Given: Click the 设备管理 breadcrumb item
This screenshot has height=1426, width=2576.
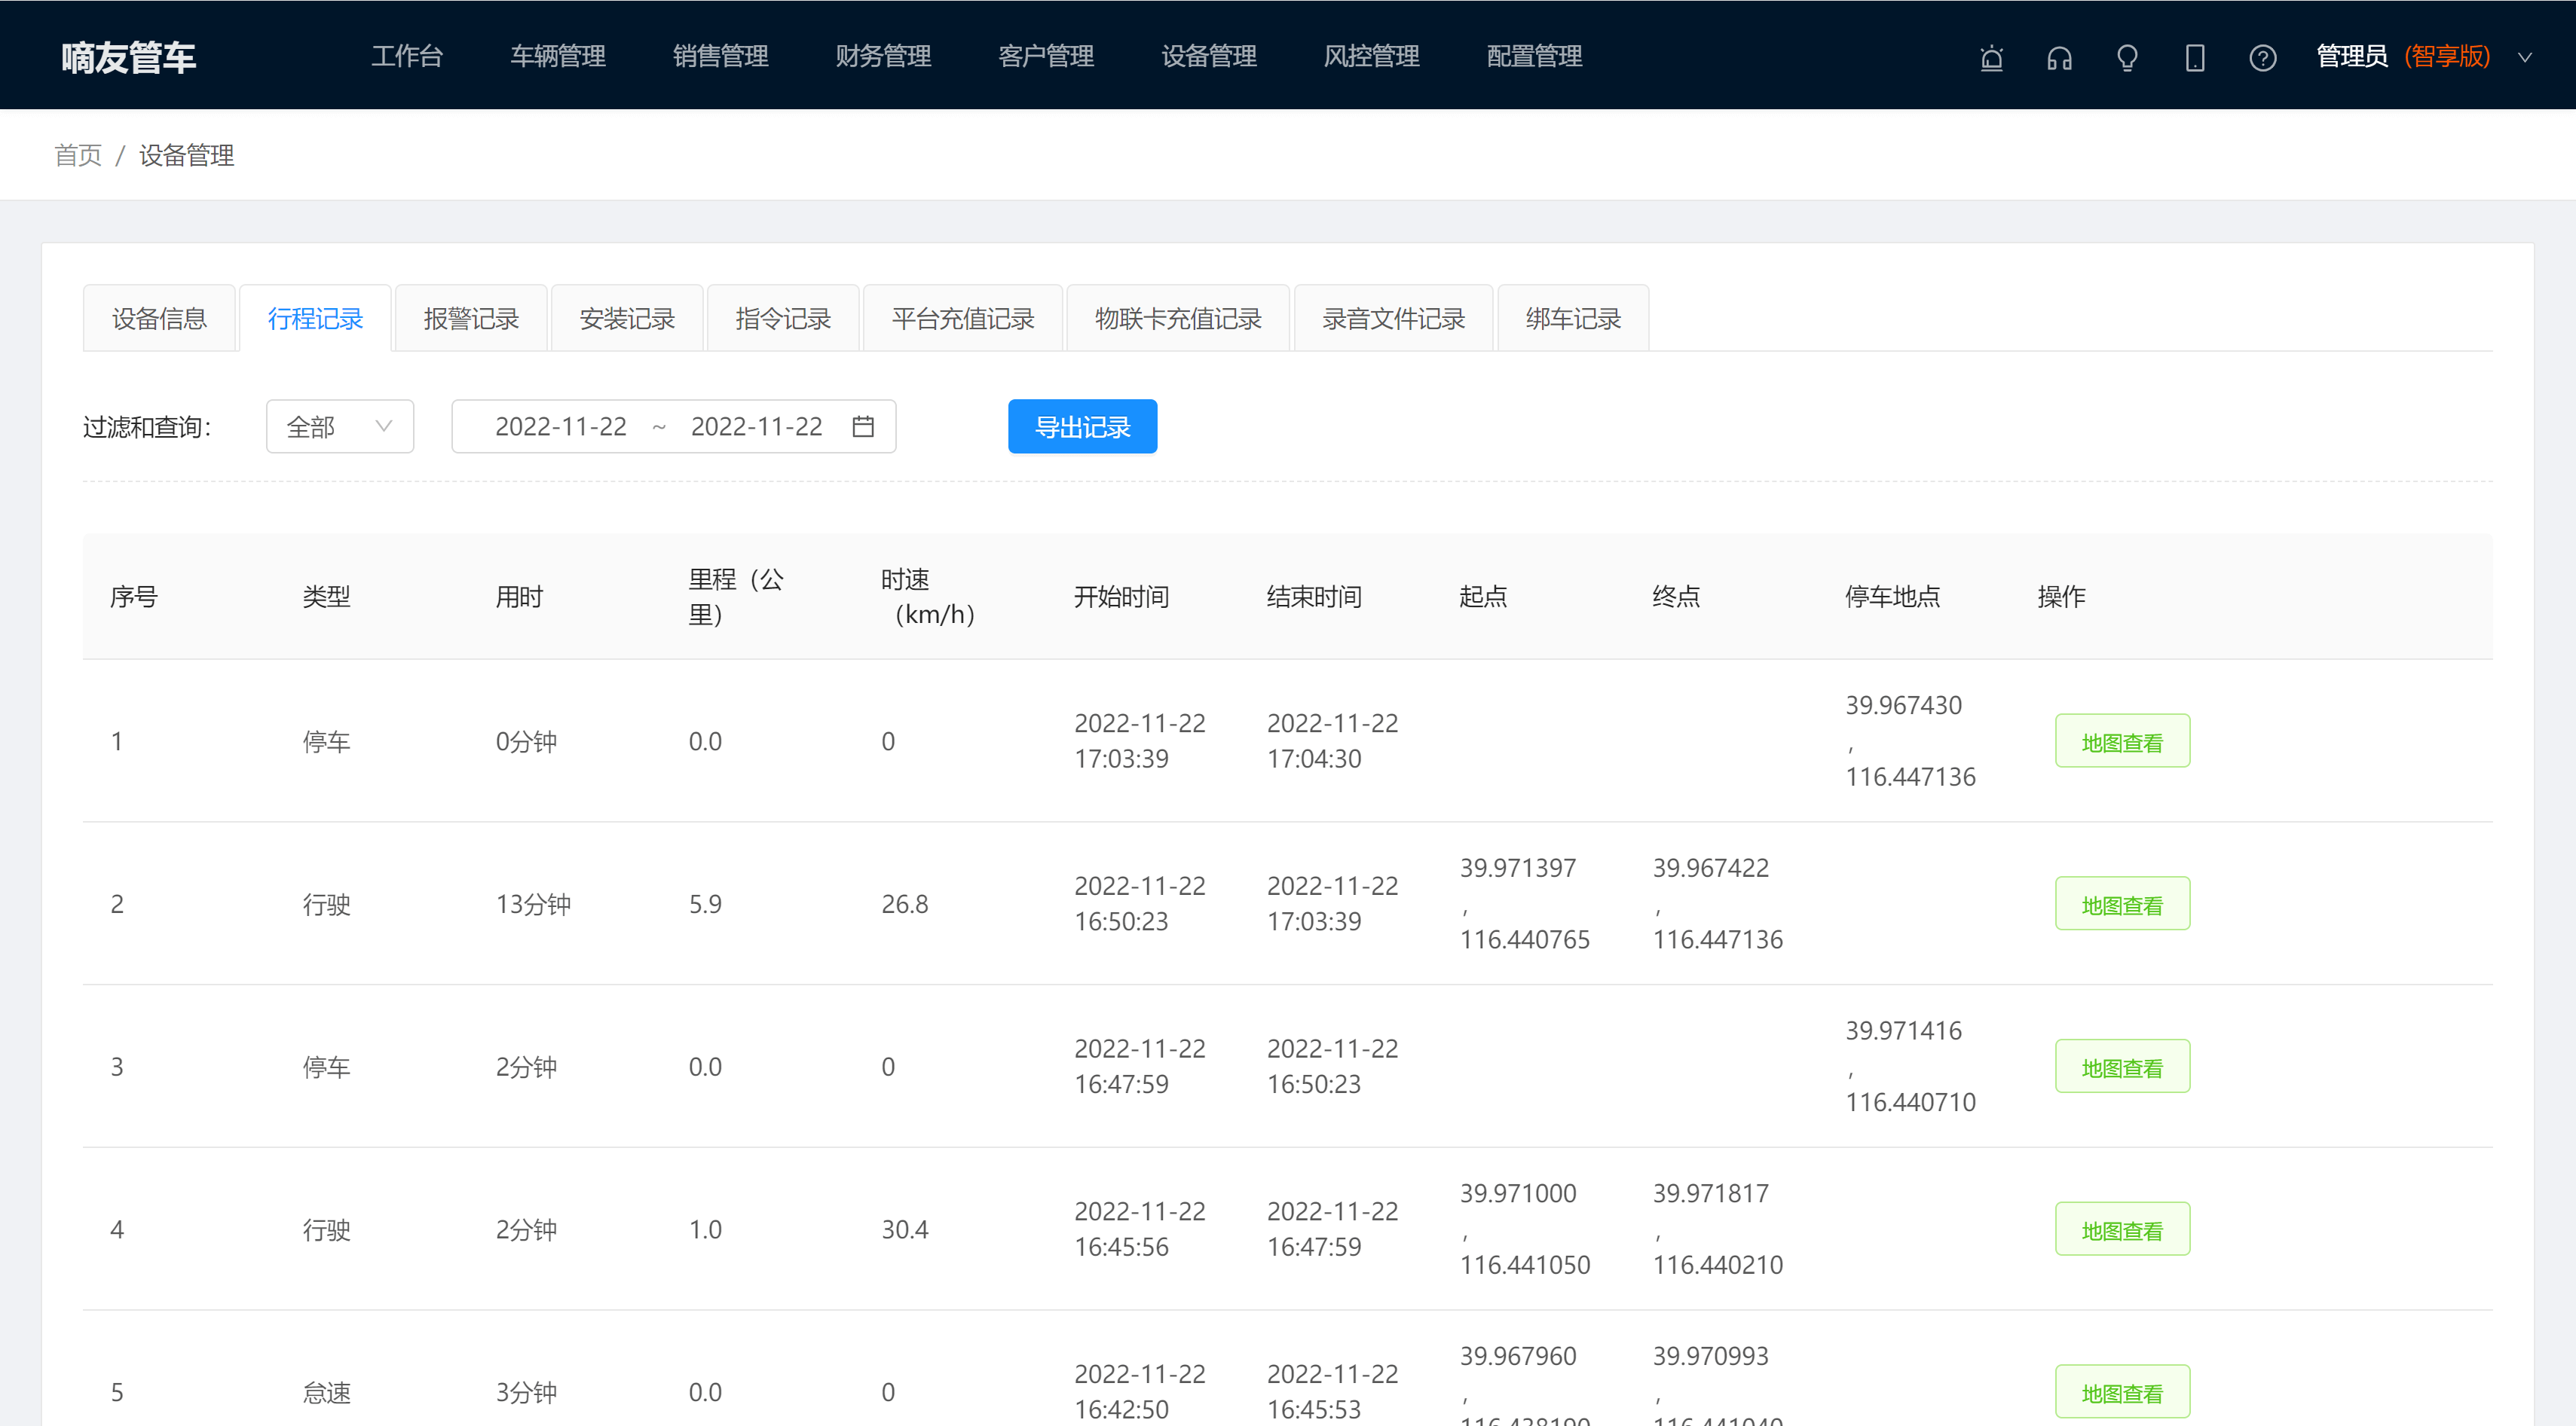Looking at the screenshot, I should (x=187, y=155).
